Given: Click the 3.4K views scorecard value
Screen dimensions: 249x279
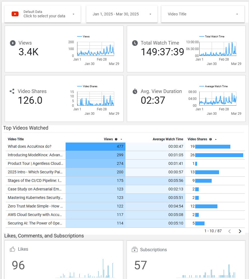Looking at the screenshot, I should (x=29, y=52).
